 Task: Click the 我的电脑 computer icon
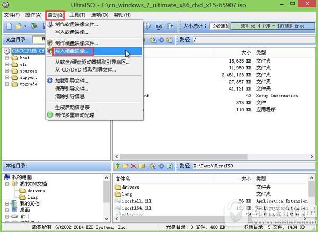[x=7, y=177]
